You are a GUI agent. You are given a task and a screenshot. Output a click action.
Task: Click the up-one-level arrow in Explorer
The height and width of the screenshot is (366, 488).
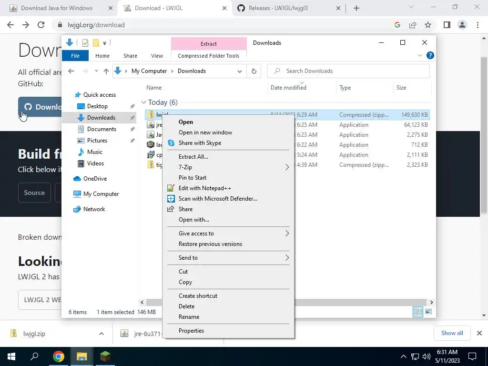click(x=106, y=71)
